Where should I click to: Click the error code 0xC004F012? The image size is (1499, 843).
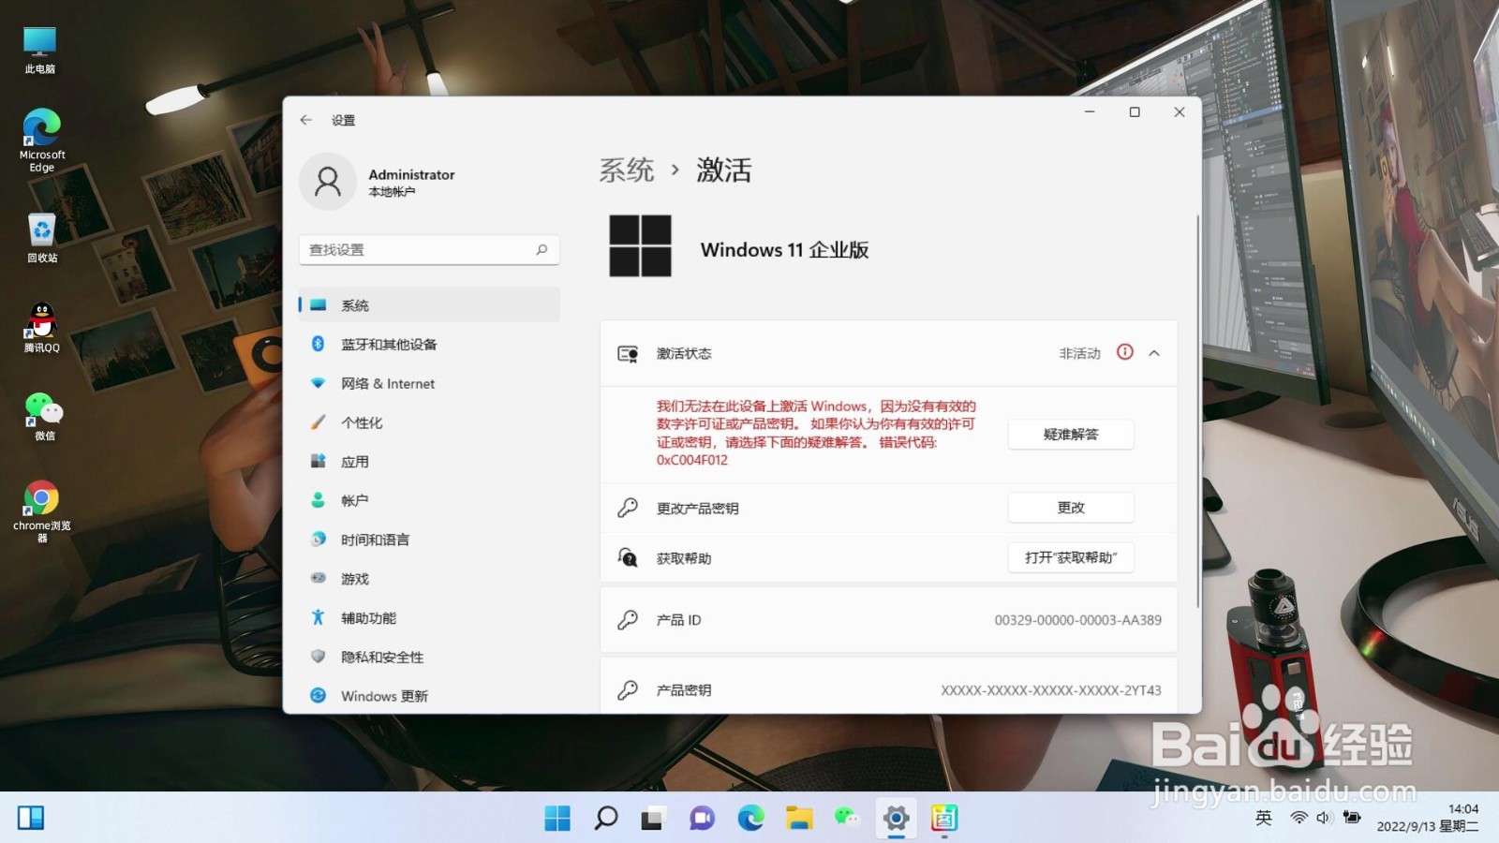692,460
